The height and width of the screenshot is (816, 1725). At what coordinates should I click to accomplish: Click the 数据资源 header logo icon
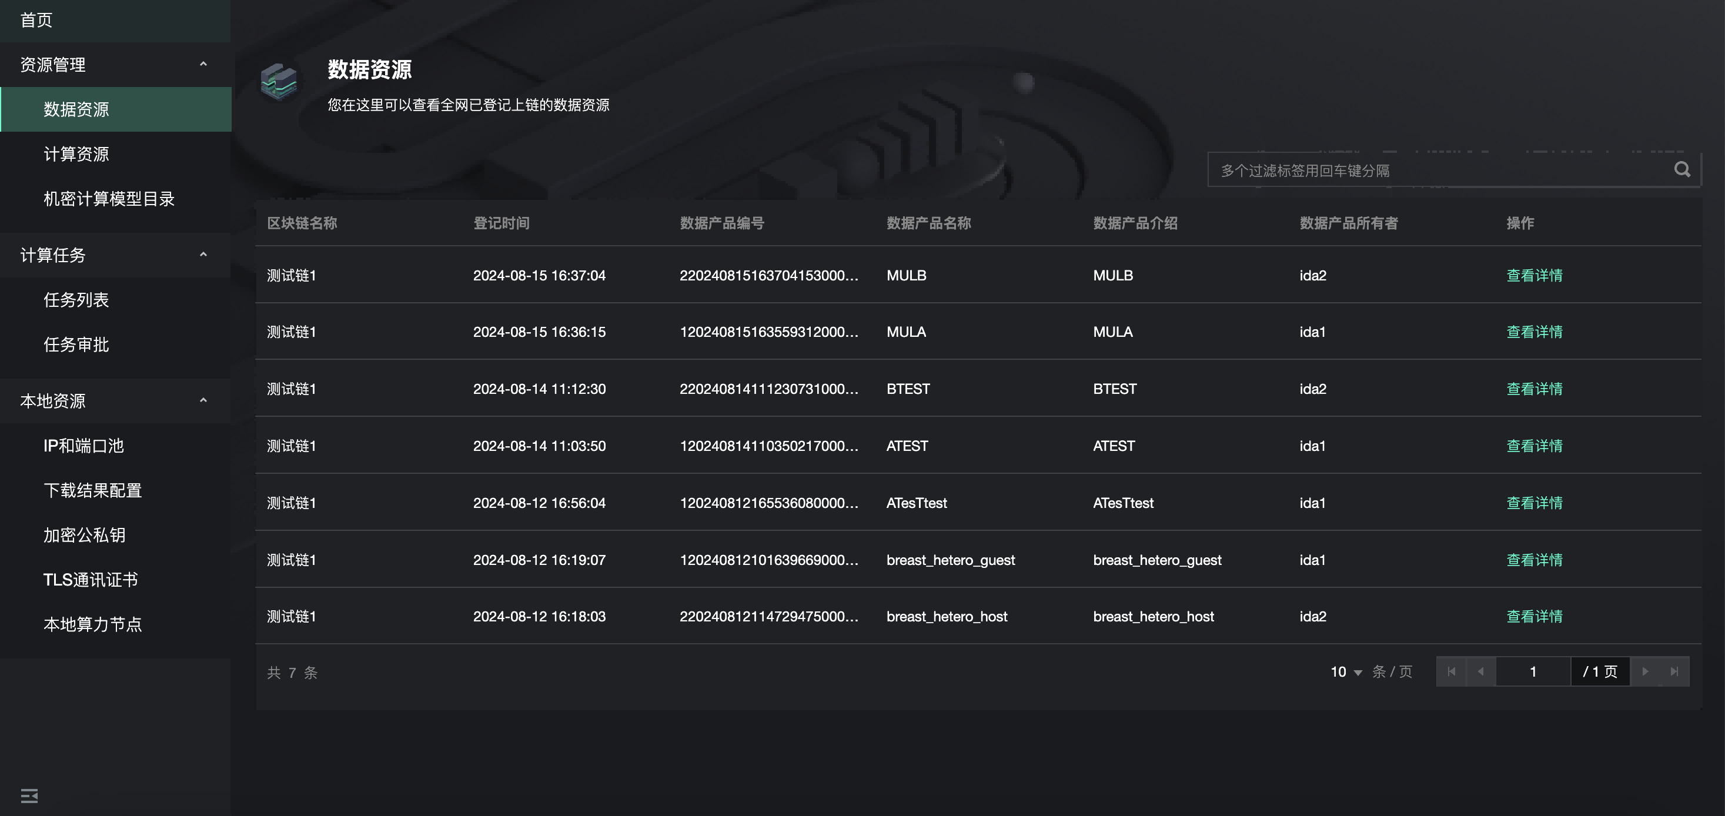279,82
